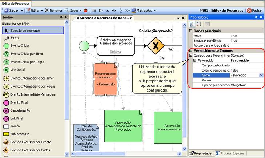This screenshot has height=158, width=265.
Task: Select the Evento Final element
Action: (16, 102)
